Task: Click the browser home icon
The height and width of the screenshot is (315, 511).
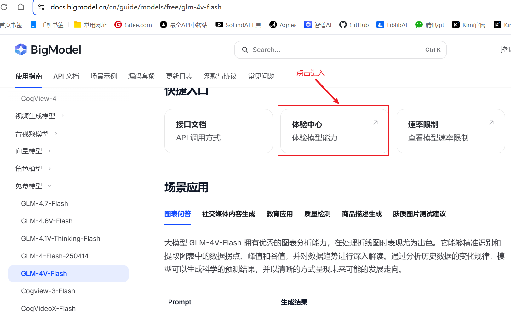Action: click(x=21, y=7)
